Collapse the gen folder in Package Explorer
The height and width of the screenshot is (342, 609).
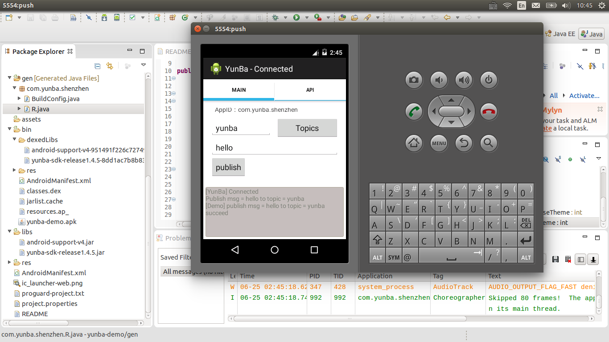9,78
